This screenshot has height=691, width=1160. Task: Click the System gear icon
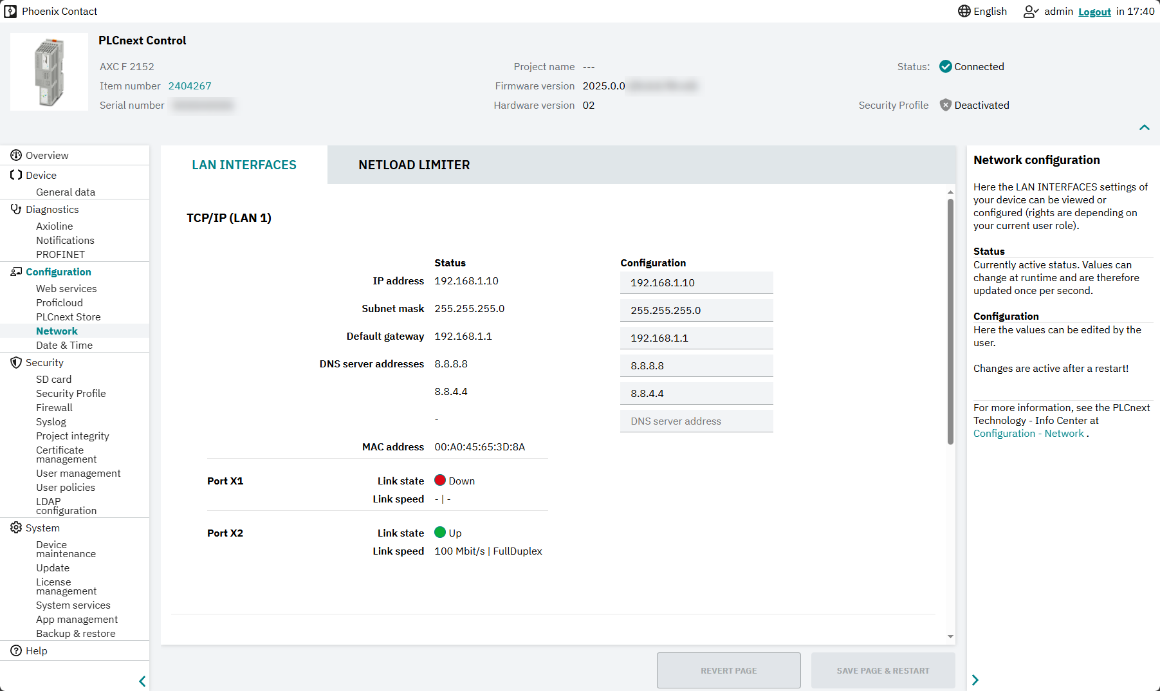[x=16, y=528]
